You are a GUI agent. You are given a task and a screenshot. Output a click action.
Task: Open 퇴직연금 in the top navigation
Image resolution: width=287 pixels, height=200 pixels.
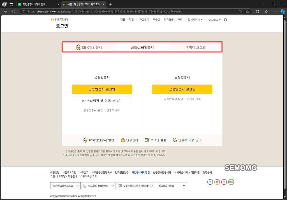[168, 20]
